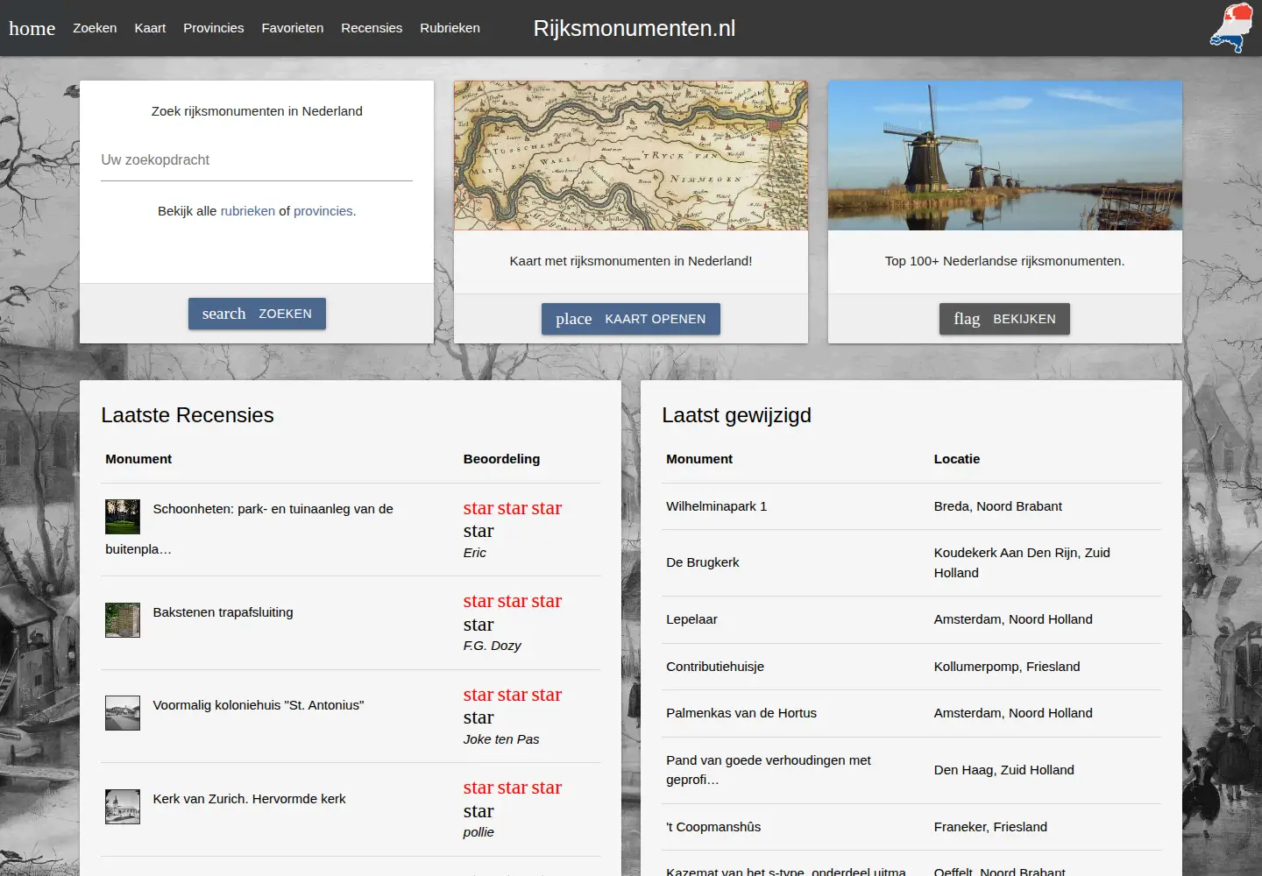Viewport: 1262px width, 876px height.
Task: Open the Contributiehuisje monument
Action: [715, 667]
